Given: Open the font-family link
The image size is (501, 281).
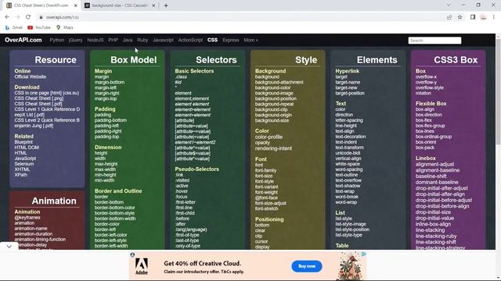Looking at the screenshot, I should click(x=265, y=170).
